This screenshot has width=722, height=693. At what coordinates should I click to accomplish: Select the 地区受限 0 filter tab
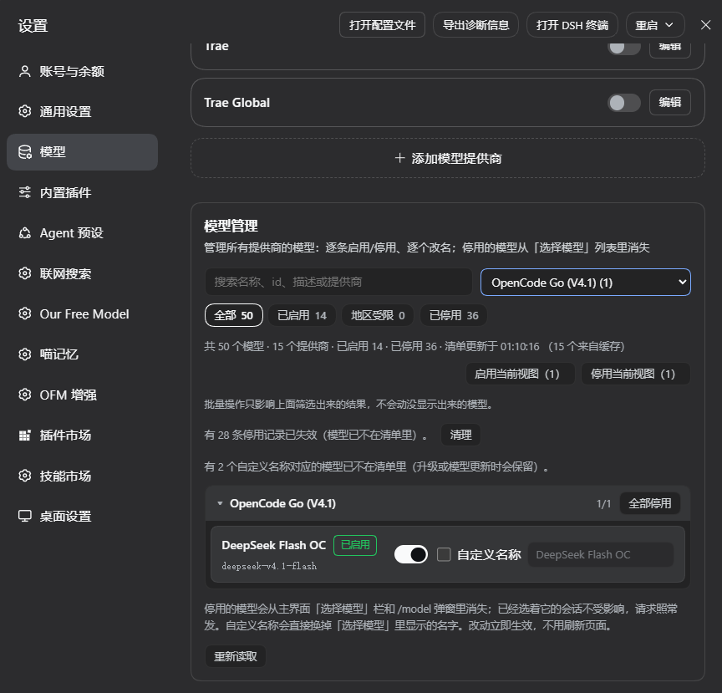(378, 315)
